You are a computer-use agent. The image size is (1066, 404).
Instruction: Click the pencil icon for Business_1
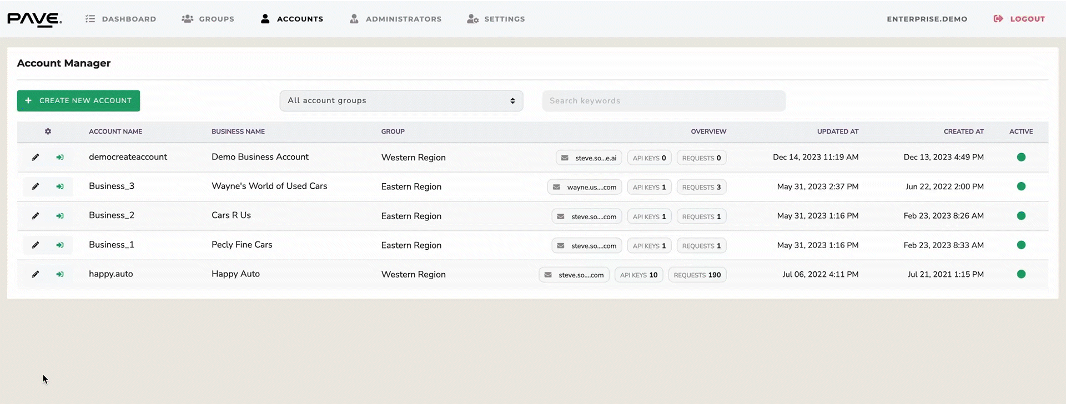[x=36, y=245]
